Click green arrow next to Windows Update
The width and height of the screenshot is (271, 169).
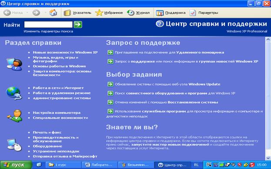coord(110,84)
